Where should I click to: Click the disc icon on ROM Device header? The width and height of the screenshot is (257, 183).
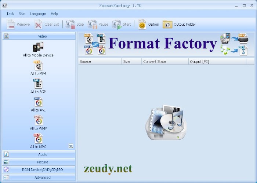[6, 169]
